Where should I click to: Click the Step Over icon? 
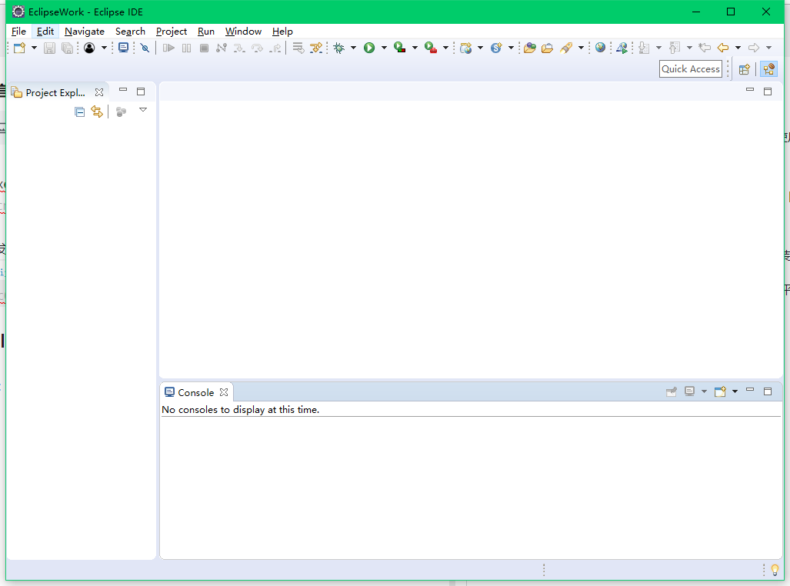click(x=258, y=48)
